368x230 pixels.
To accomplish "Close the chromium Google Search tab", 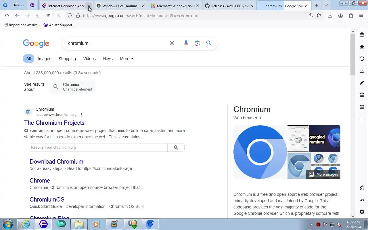I will [x=306, y=6].
